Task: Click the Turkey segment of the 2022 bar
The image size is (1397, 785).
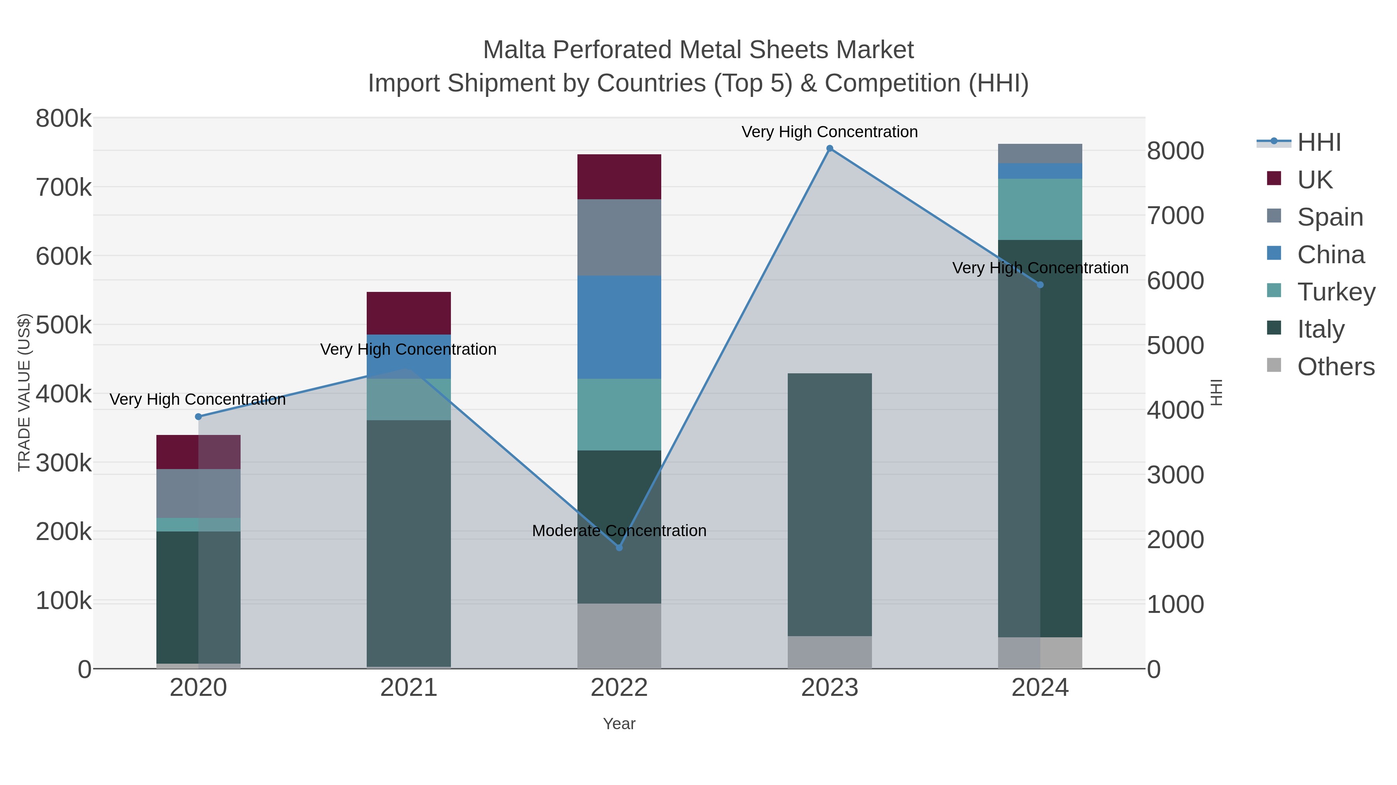Action: [619, 414]
